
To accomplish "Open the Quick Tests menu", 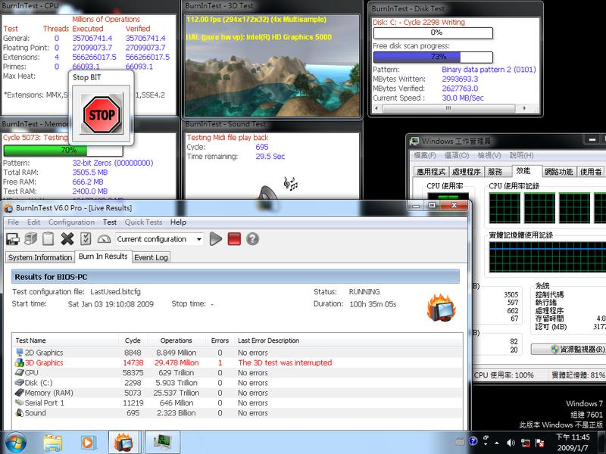I will (143, 222).
